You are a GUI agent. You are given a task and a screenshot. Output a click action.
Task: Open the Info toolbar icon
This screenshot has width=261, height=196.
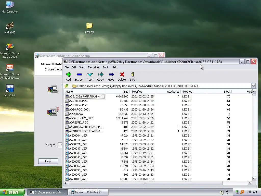point(133,74)
